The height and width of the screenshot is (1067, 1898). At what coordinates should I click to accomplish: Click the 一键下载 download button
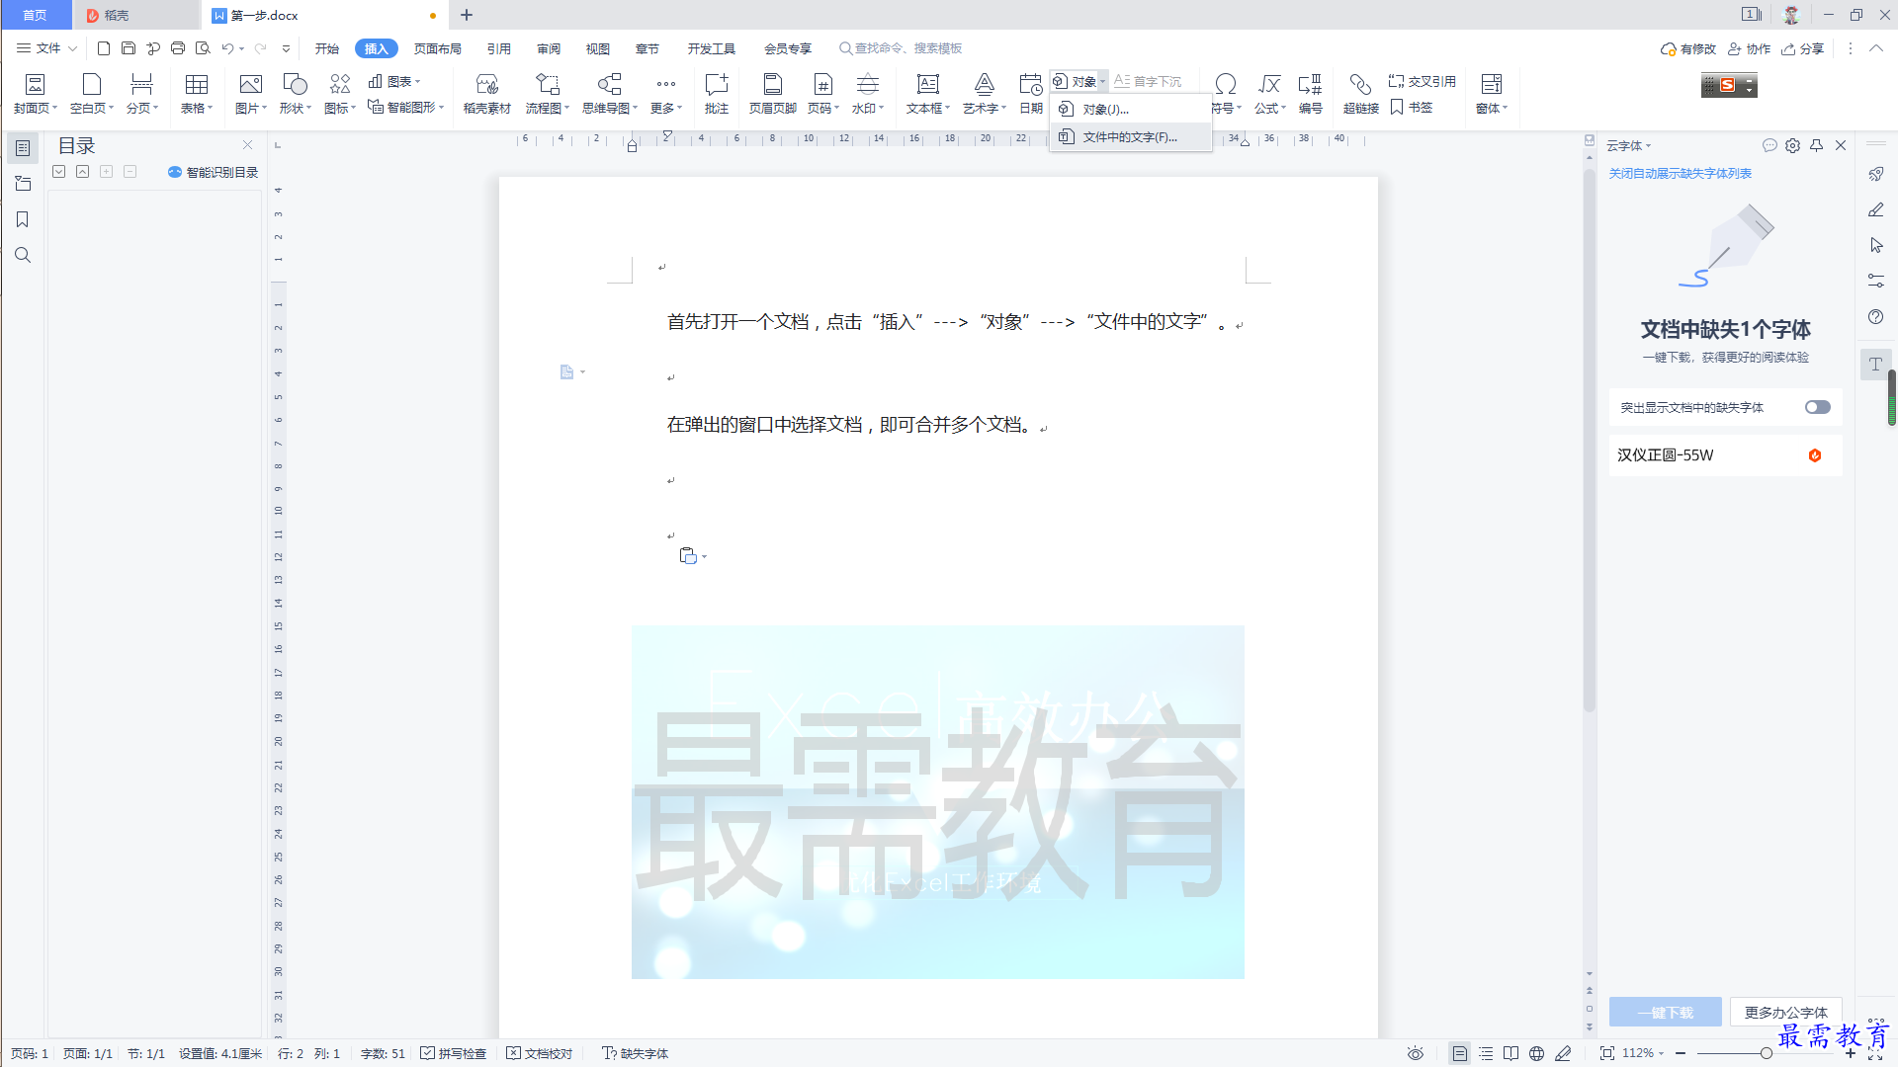coord(1665,1012)
